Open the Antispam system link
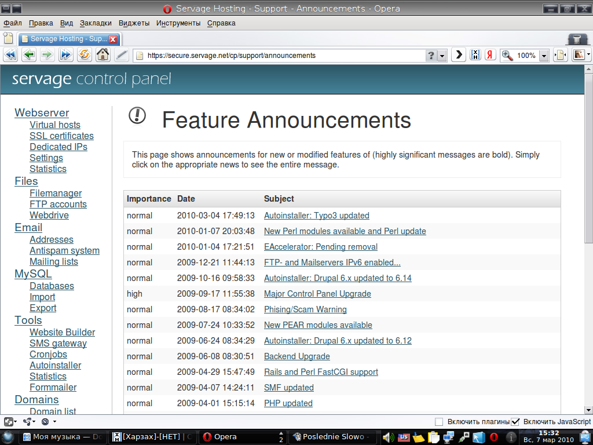593x445 pixels. pyautogui.click(x=65, y=250)
